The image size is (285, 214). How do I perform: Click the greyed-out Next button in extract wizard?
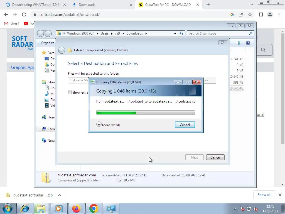tap(194, 157)
